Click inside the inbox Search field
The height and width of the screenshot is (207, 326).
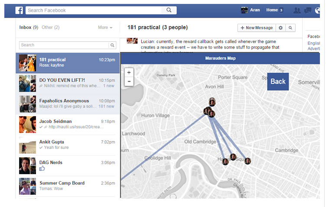pos(64,45)
